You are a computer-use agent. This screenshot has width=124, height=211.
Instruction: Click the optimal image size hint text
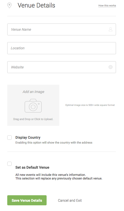click(x=90, y=105)
